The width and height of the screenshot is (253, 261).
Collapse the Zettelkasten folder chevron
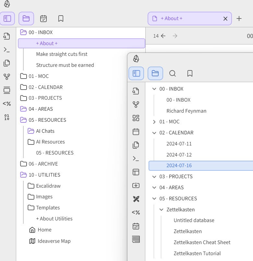click(162, 210)
